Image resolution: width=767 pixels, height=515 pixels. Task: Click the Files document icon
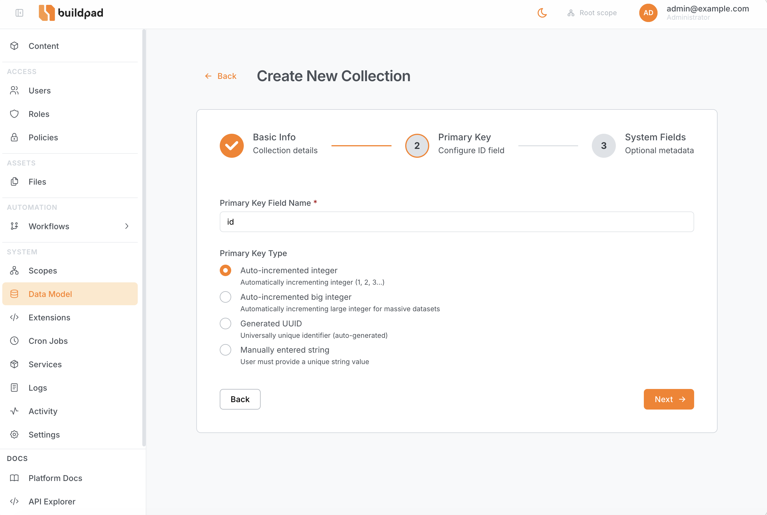click(14, 181)
